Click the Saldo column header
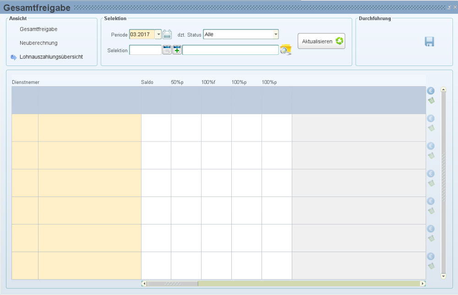The width and height of the screenshot is (458, 295). tap(147, 82)
